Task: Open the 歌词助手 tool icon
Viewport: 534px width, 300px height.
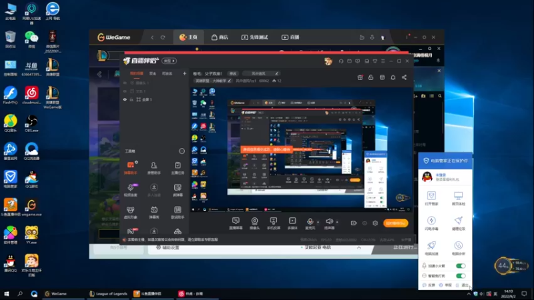Action: [x=178, y=213]
